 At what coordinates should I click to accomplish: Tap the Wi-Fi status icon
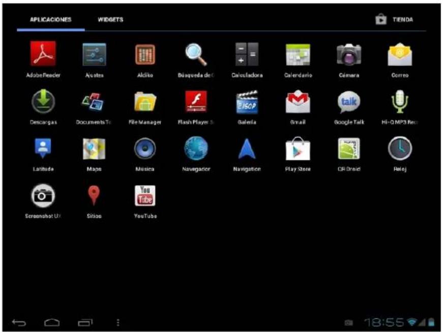pyautogui.click(x=412, y=322)
